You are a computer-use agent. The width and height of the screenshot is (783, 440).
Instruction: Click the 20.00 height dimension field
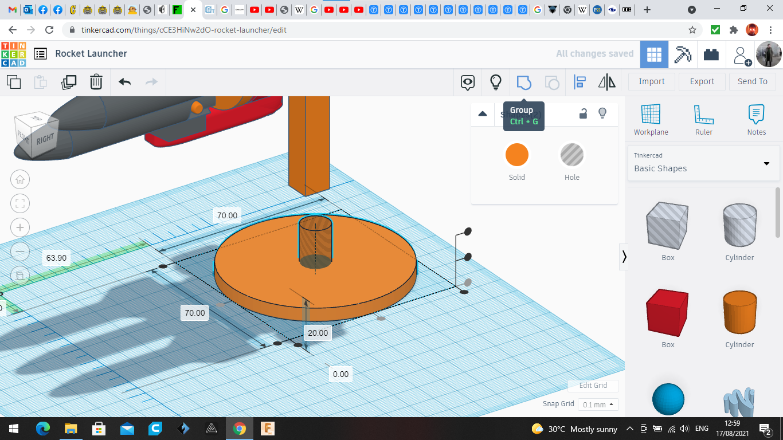click(x=318, y=333)
